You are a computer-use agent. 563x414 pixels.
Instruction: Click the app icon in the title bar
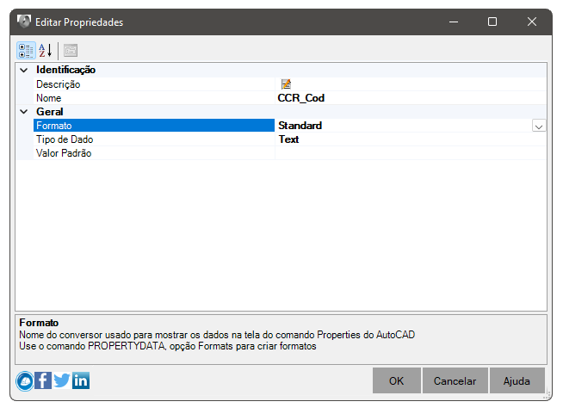pos(24,22)
